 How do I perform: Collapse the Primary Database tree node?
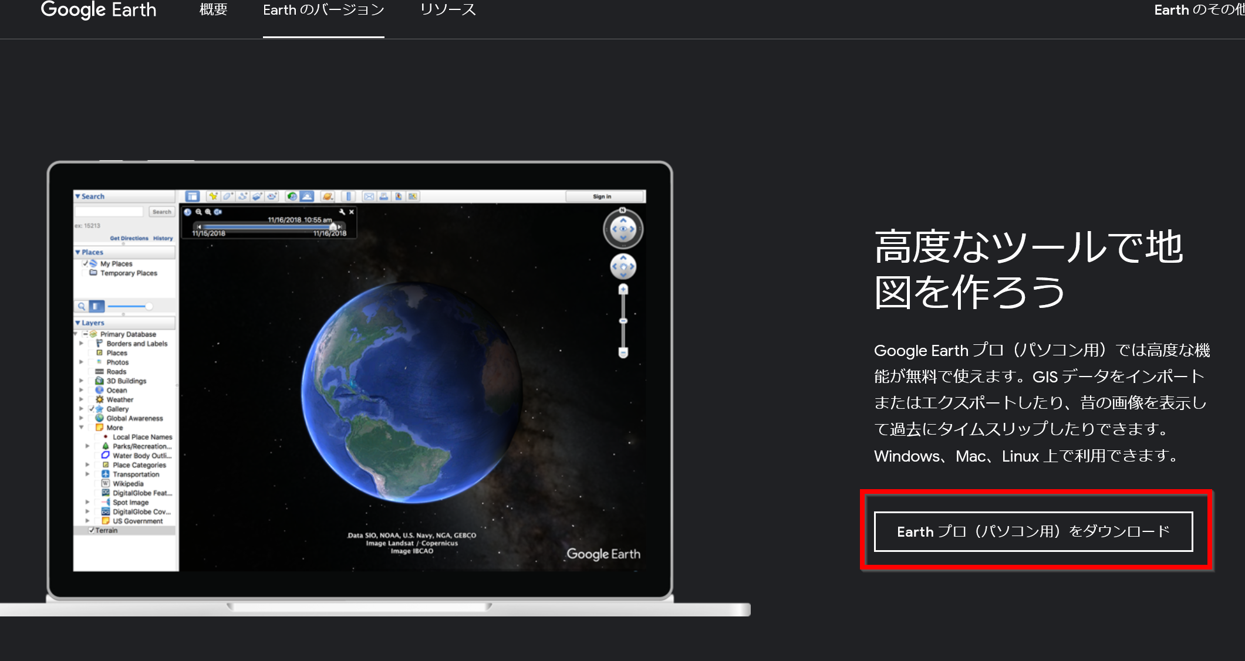[x=76, y=334]
